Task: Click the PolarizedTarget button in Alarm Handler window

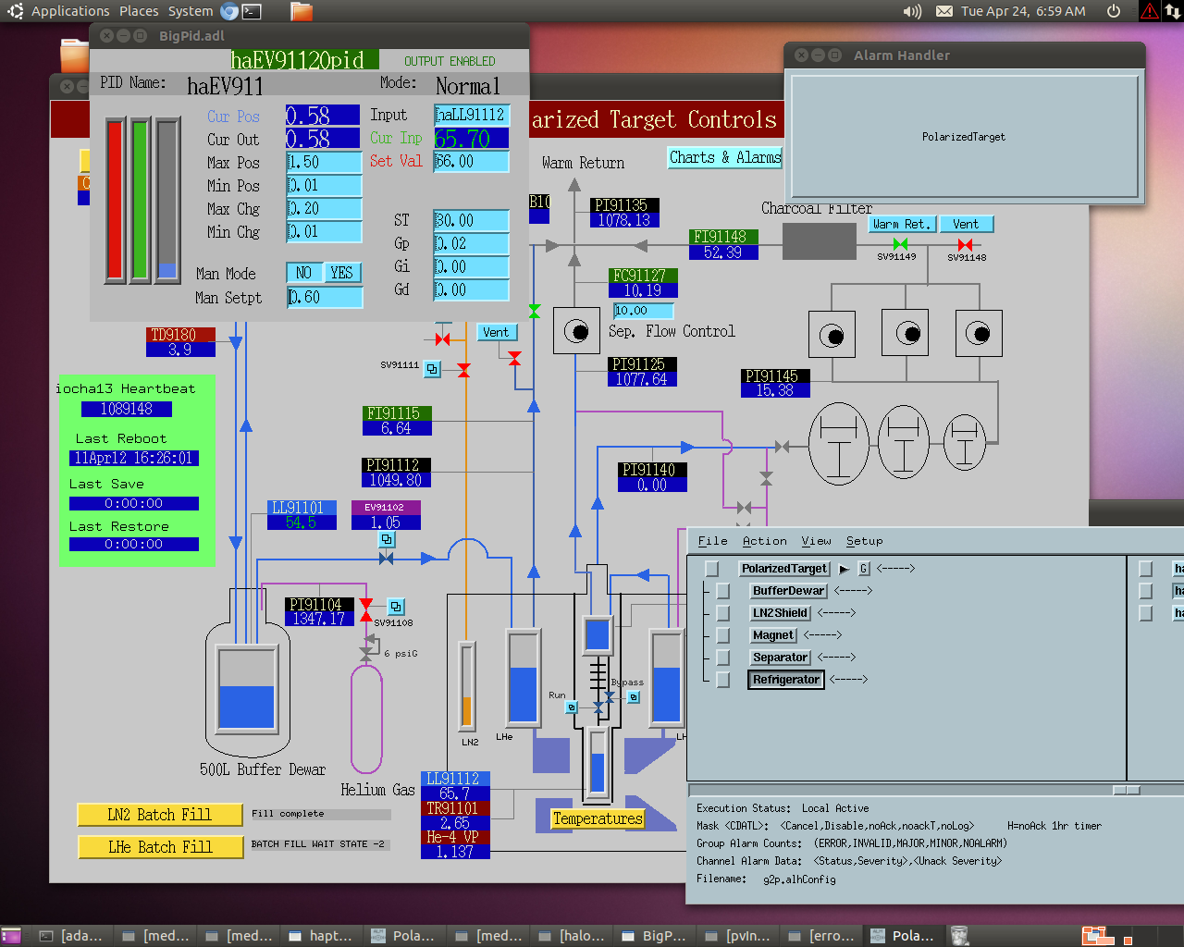Action: [964, 137]
